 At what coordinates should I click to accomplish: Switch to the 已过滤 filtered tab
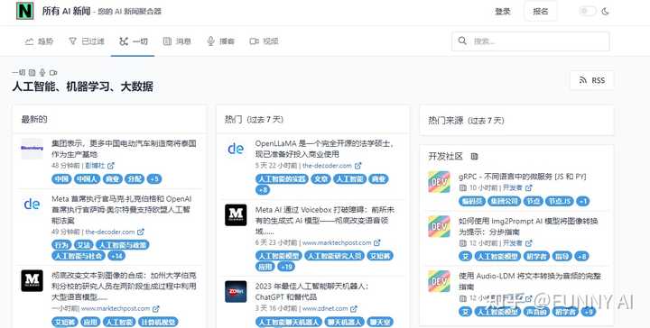coord(87,41)
